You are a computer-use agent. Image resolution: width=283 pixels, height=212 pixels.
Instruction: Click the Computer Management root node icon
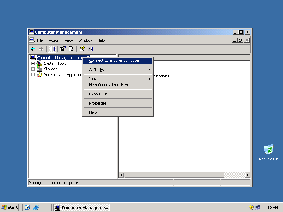(x=33, y=58)
